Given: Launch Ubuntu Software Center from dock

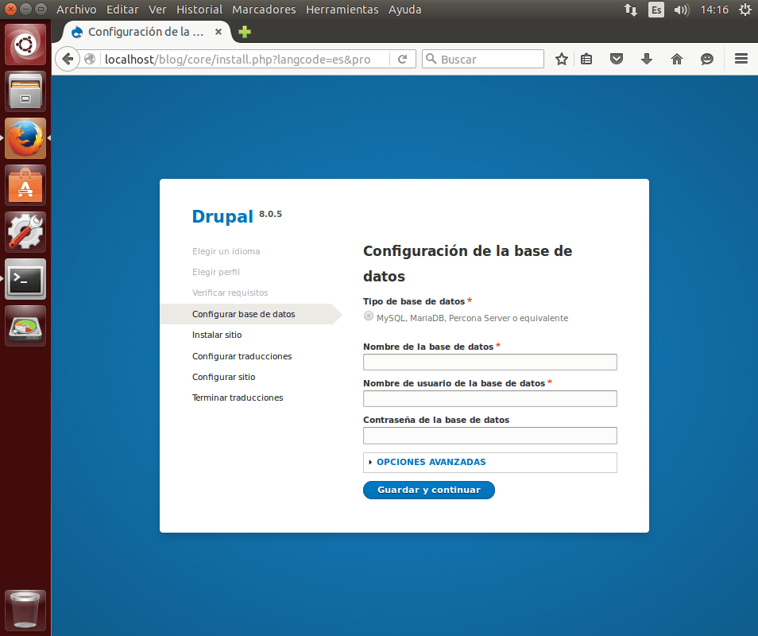Looking at the screenshot, I should 25,185.
